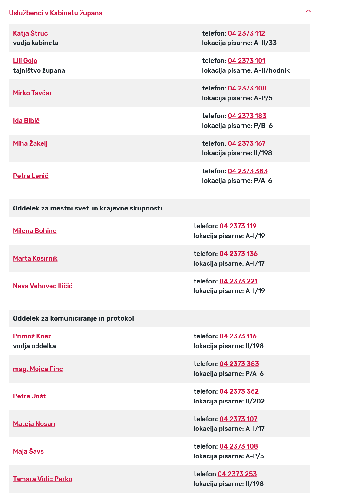The width and height of the screenshot is (337, 493).
Task: Click phone number 04 2373 253
Action: coord(237,474)
